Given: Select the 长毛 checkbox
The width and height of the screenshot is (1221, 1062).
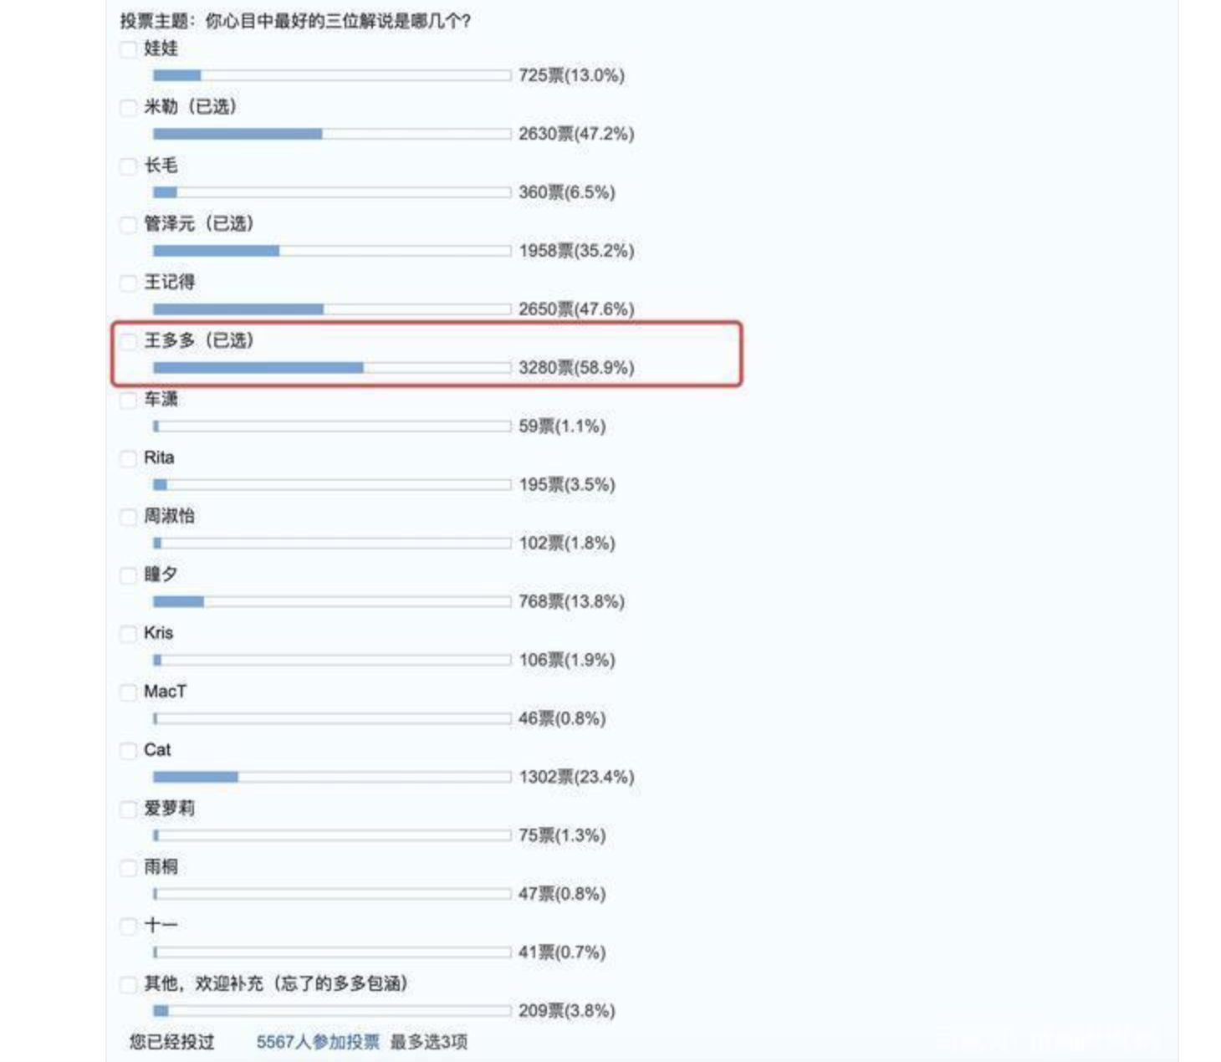Looking at the screenshot, I should click(x=128, y=166).
